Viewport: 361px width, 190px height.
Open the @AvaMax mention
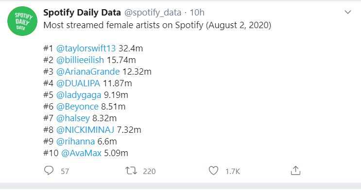pos(81,153)
